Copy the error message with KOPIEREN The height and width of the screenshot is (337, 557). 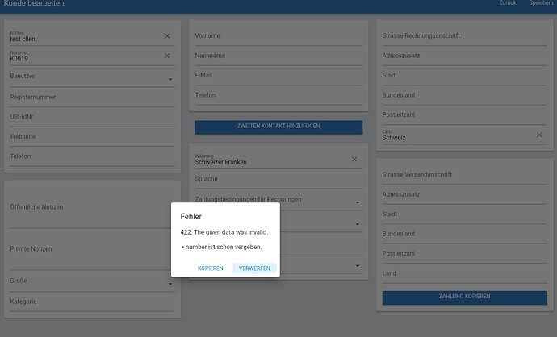[x=211, y=268]
